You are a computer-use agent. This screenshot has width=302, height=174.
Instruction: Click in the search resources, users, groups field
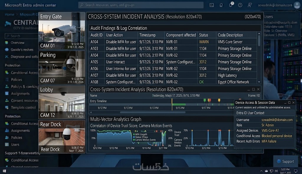pyautogui.click(x=141, y=5)
